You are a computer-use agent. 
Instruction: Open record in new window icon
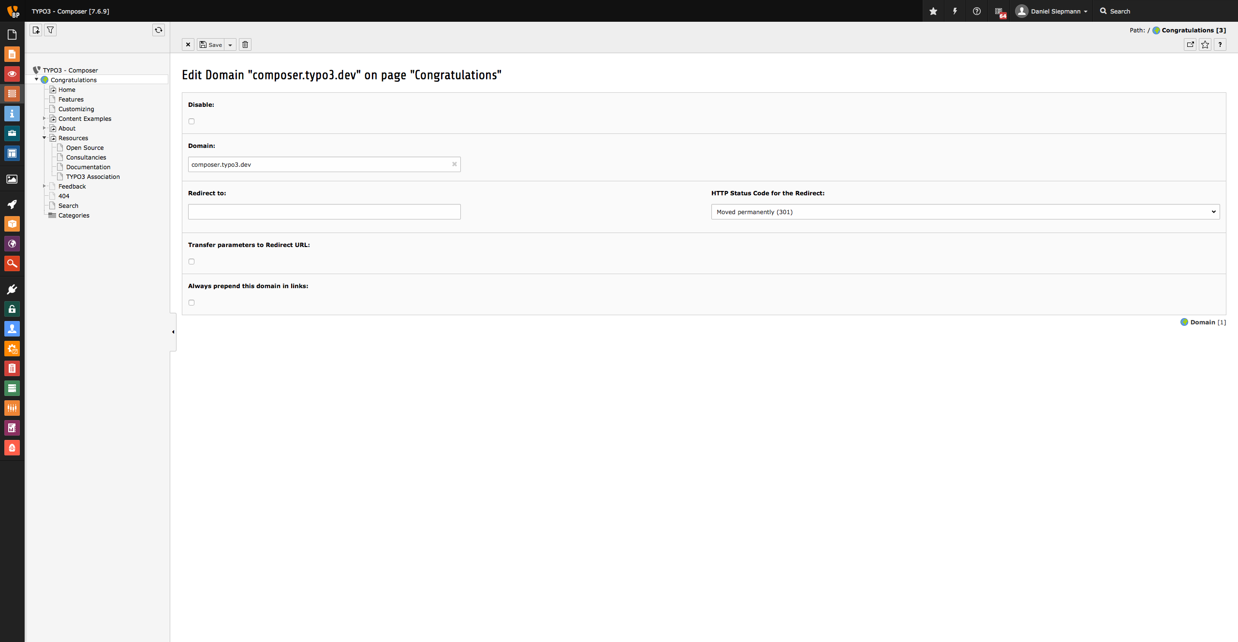(x=1190, y=44)
